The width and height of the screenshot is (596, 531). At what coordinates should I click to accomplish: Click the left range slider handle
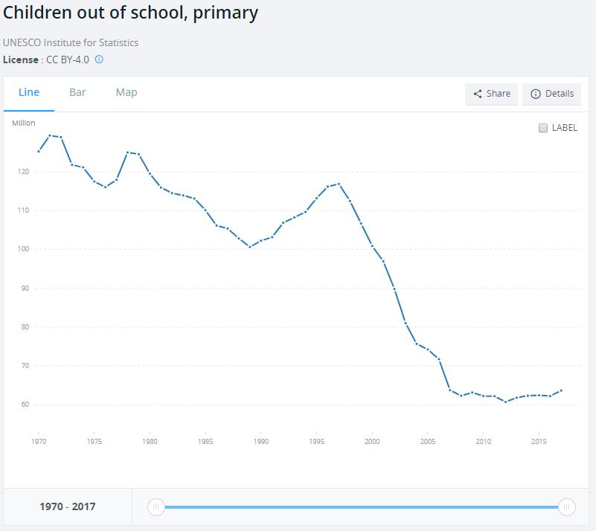156,507
